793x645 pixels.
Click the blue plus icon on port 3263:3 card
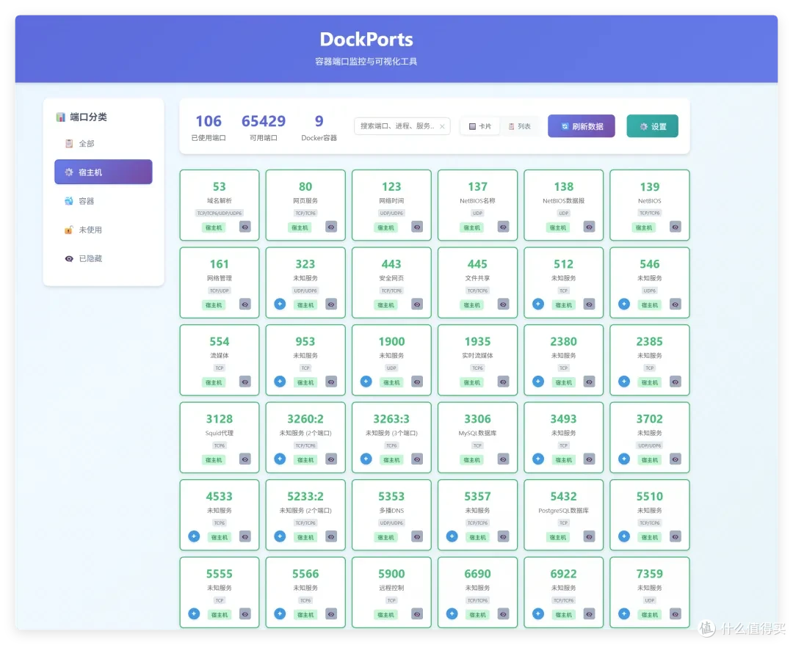(x=366, y=459)
